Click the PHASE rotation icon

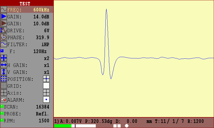click(4, 37)
